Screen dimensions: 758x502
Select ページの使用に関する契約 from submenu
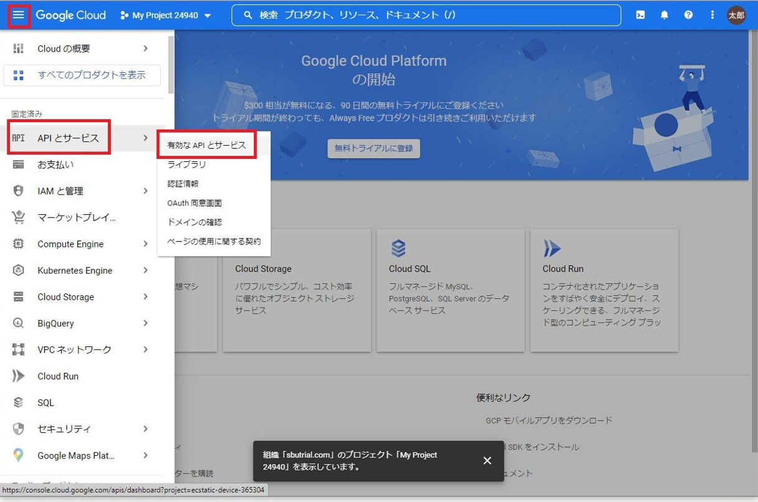click(x=214, y=242)
